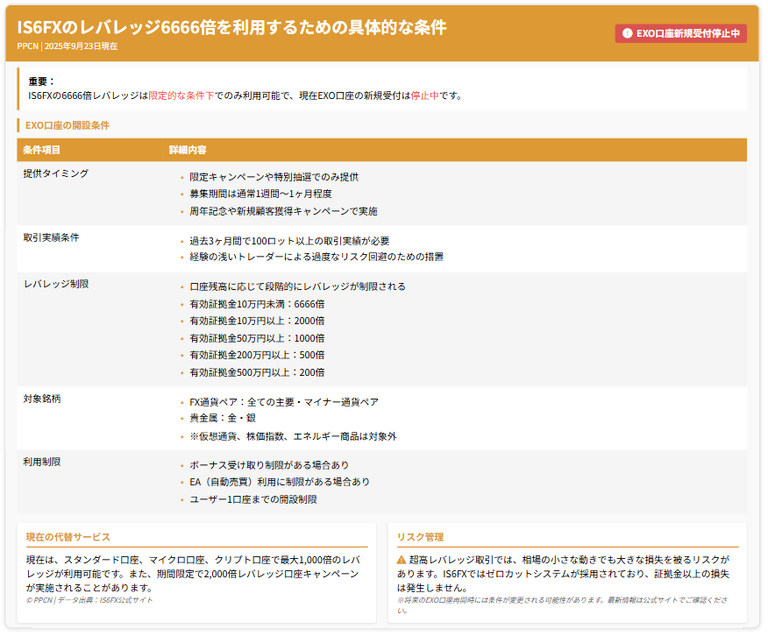Click the リスク管理 heading
Viewport: 768px width, 636px height.
420,537
